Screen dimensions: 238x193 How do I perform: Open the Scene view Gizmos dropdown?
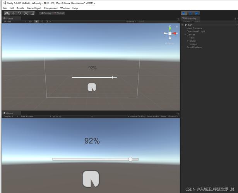(131, 22)
